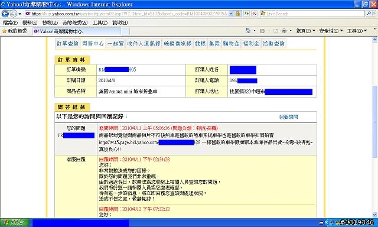Refresh the page with the refresh icon
Viewport: 378px width, 227px height.
click(247, 14)
